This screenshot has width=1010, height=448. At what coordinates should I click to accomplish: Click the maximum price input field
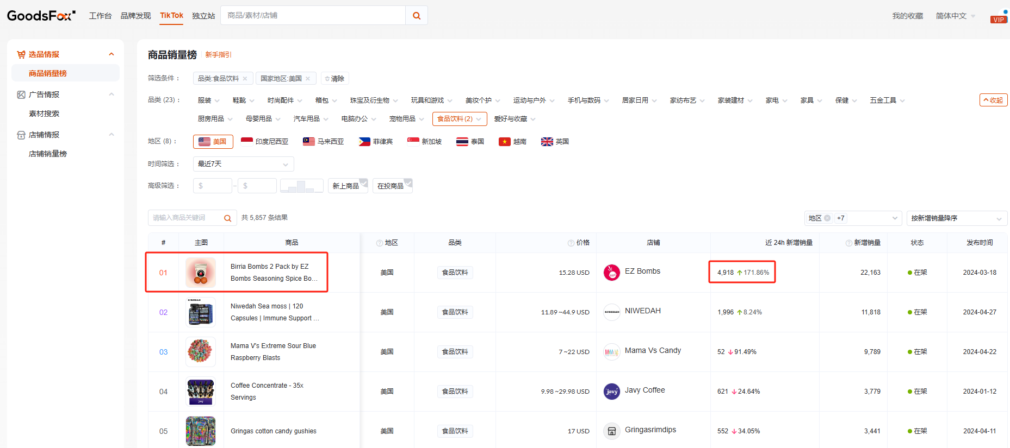coord(257,186)
